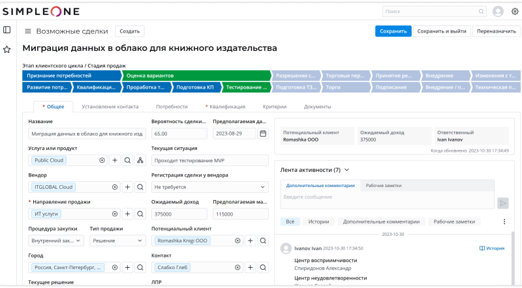Search Потенциальный клиент with magnifier
Image resolution: width=522 pixels, height=288 pixels.
tap(263, 240)
